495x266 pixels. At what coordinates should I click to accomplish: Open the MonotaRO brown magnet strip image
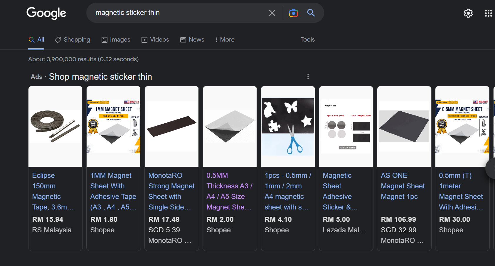[172, 126]
